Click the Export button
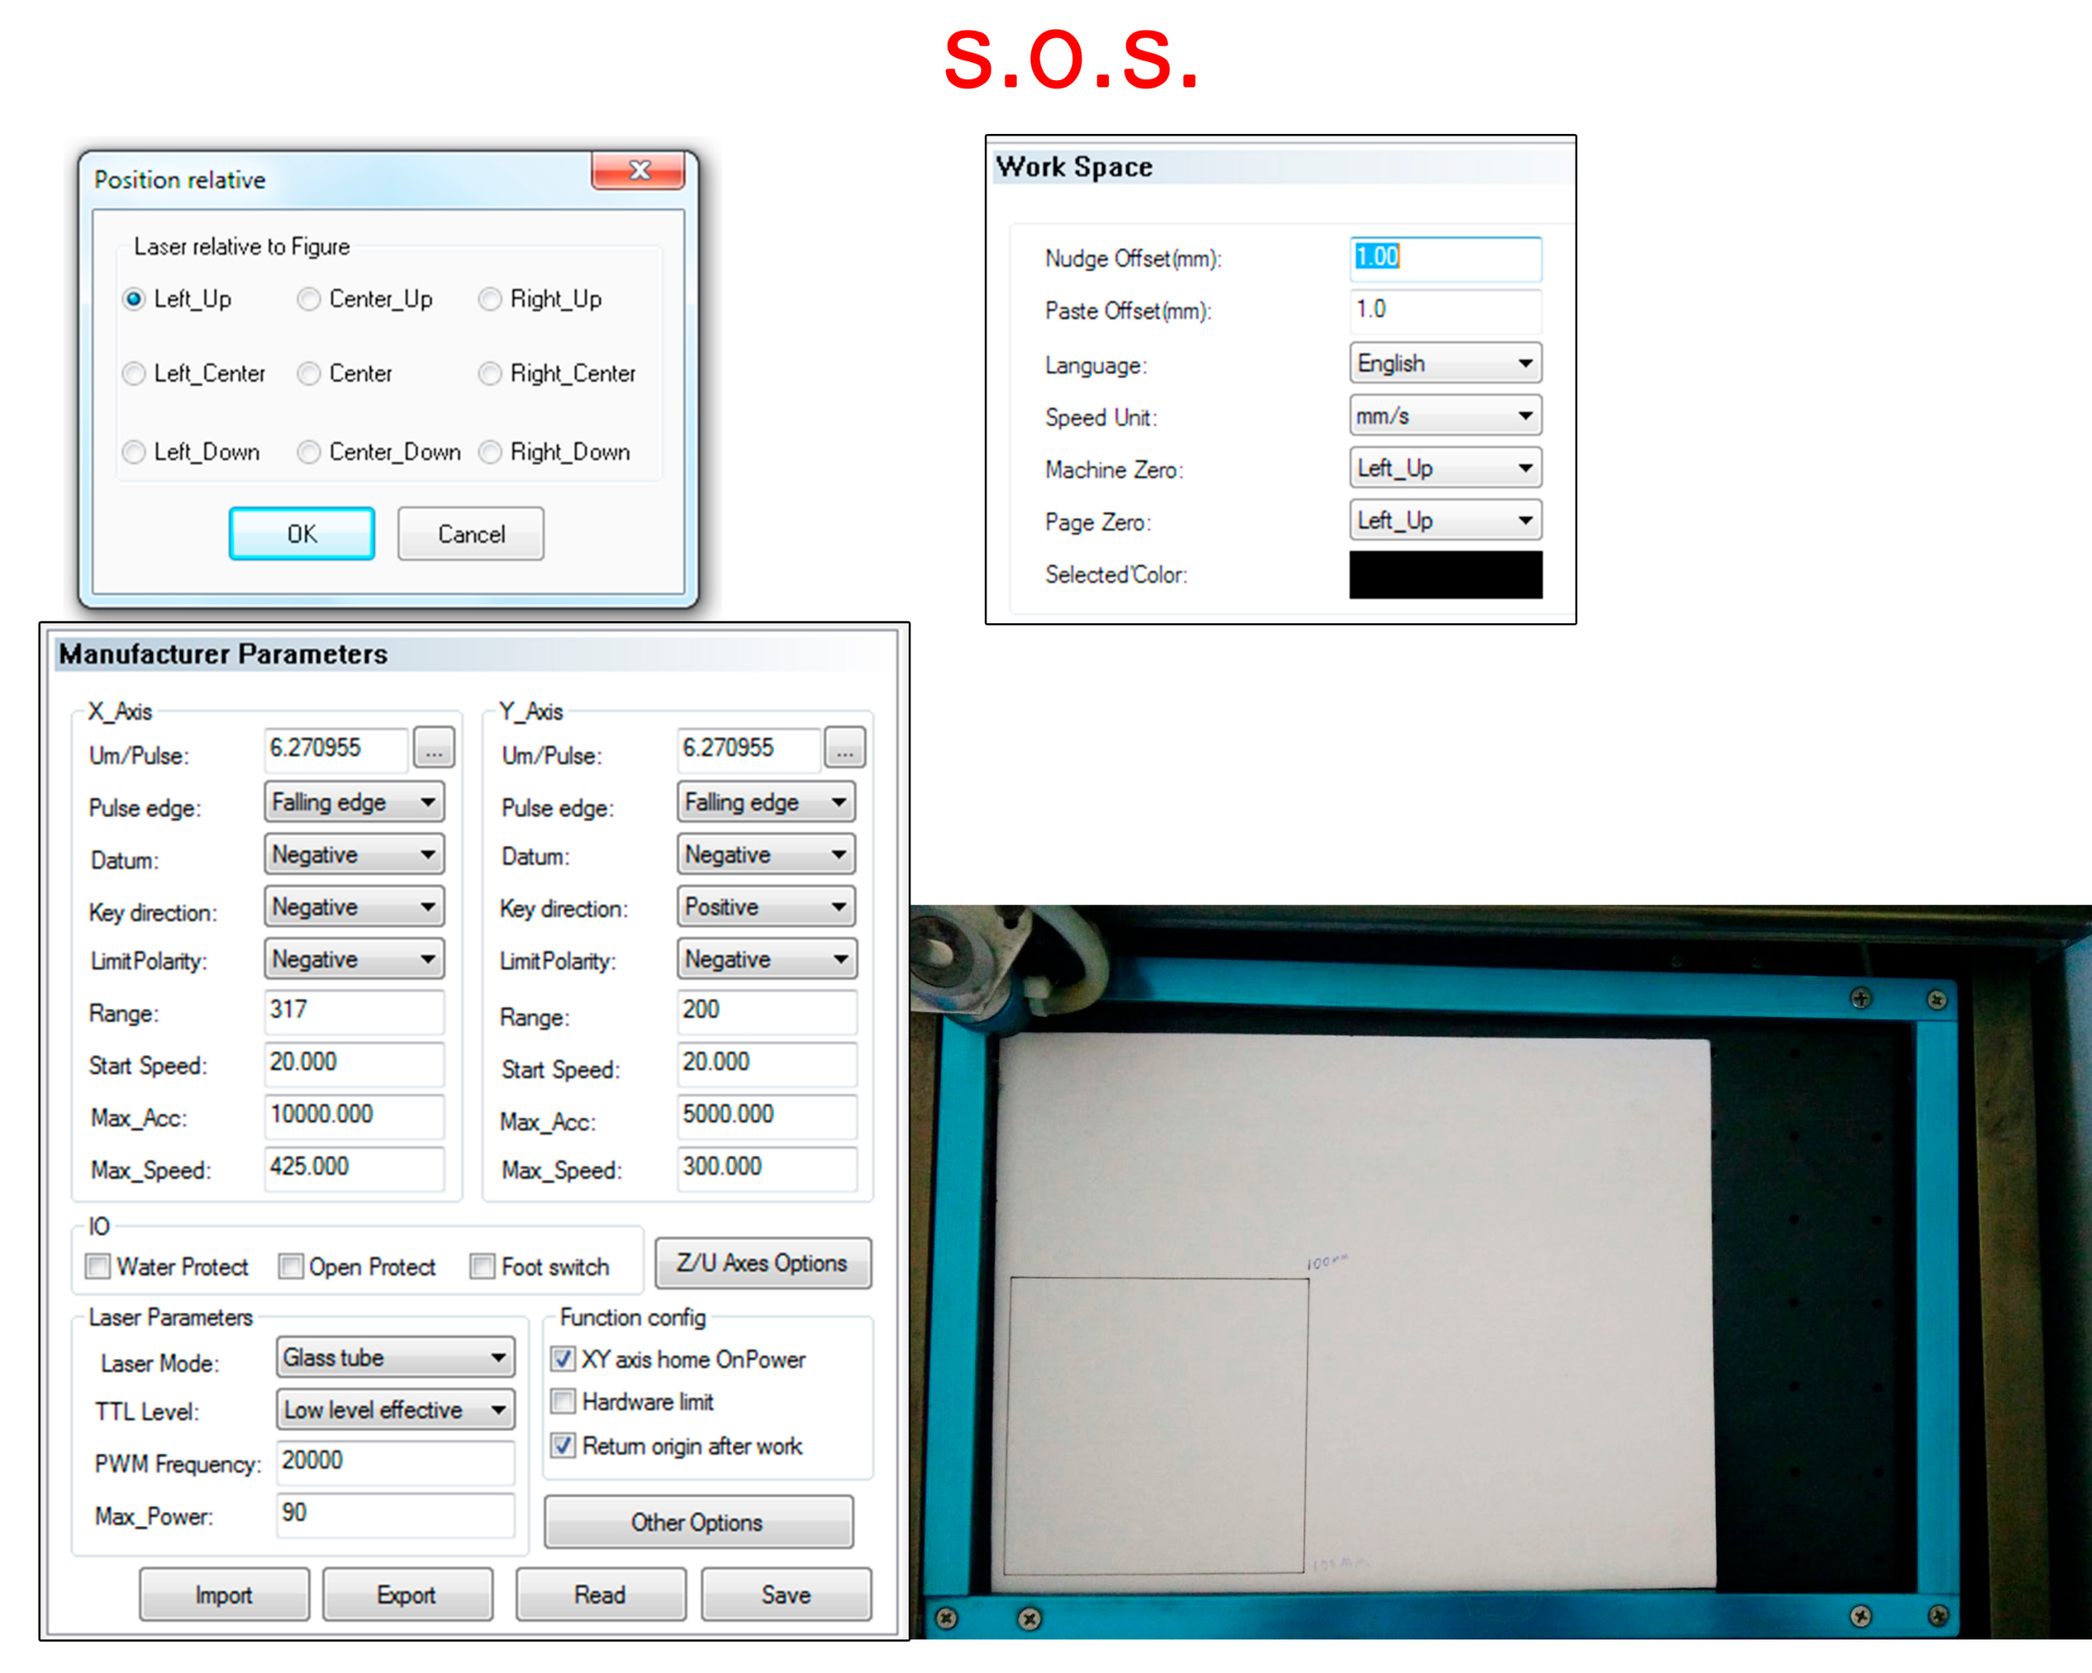This screenshot has width=2092, height=1673. click(x=407, y=1595)
